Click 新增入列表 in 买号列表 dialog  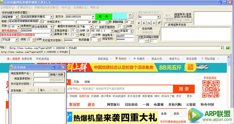tap(57, 75)
